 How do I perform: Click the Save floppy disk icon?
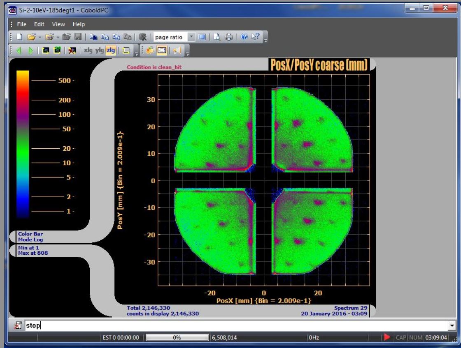[x=77, y=37]
